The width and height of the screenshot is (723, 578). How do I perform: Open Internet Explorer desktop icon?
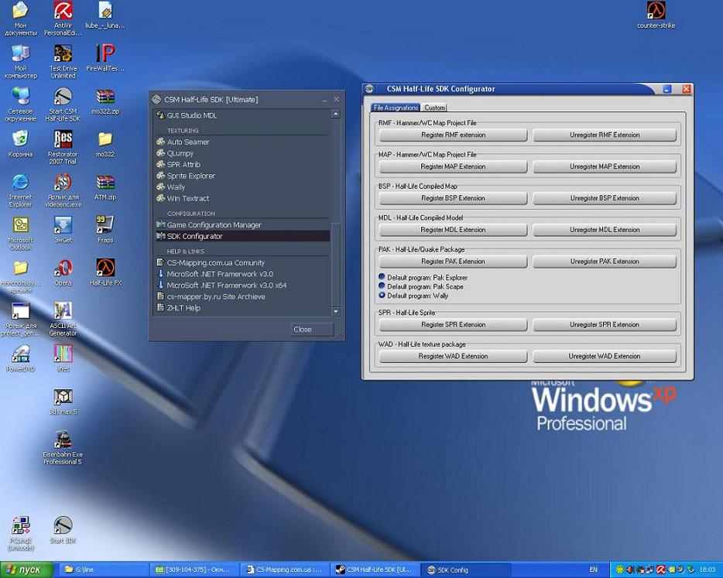[x=20, y=190]
